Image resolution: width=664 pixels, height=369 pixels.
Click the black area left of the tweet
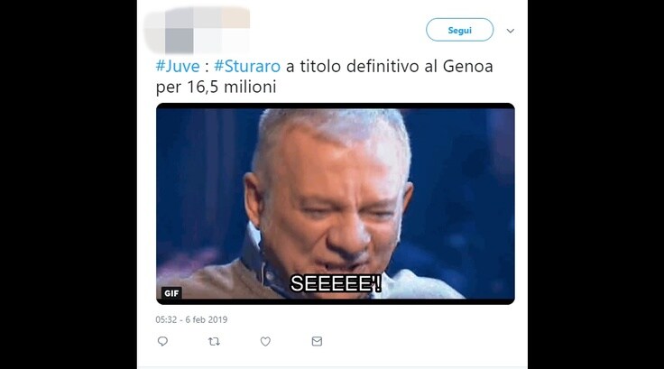click(x=69, y=184)
